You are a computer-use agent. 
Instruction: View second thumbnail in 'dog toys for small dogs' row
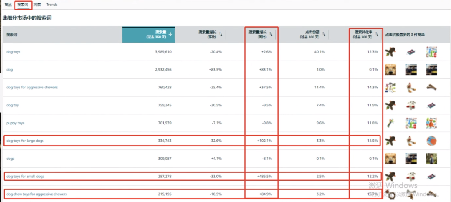point(411,176)
